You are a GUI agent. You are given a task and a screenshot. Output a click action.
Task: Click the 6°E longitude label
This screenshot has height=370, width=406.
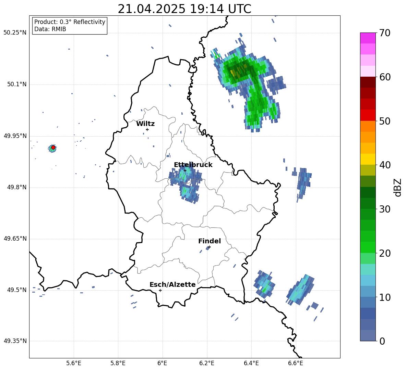tap(162, 363)
